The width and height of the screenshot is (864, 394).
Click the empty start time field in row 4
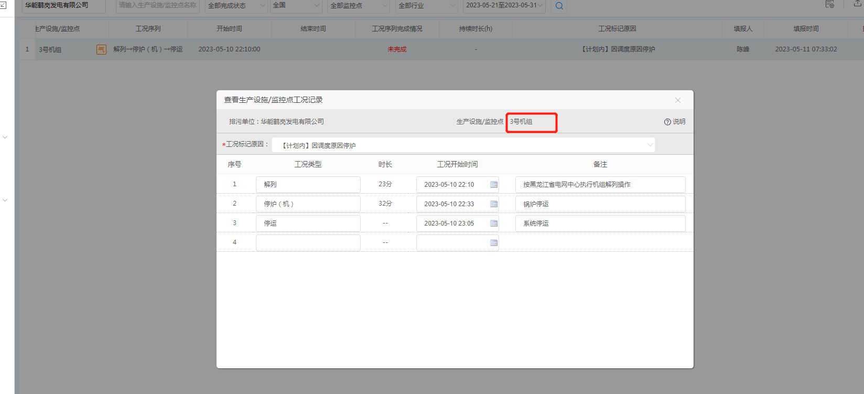coord(458,243)
